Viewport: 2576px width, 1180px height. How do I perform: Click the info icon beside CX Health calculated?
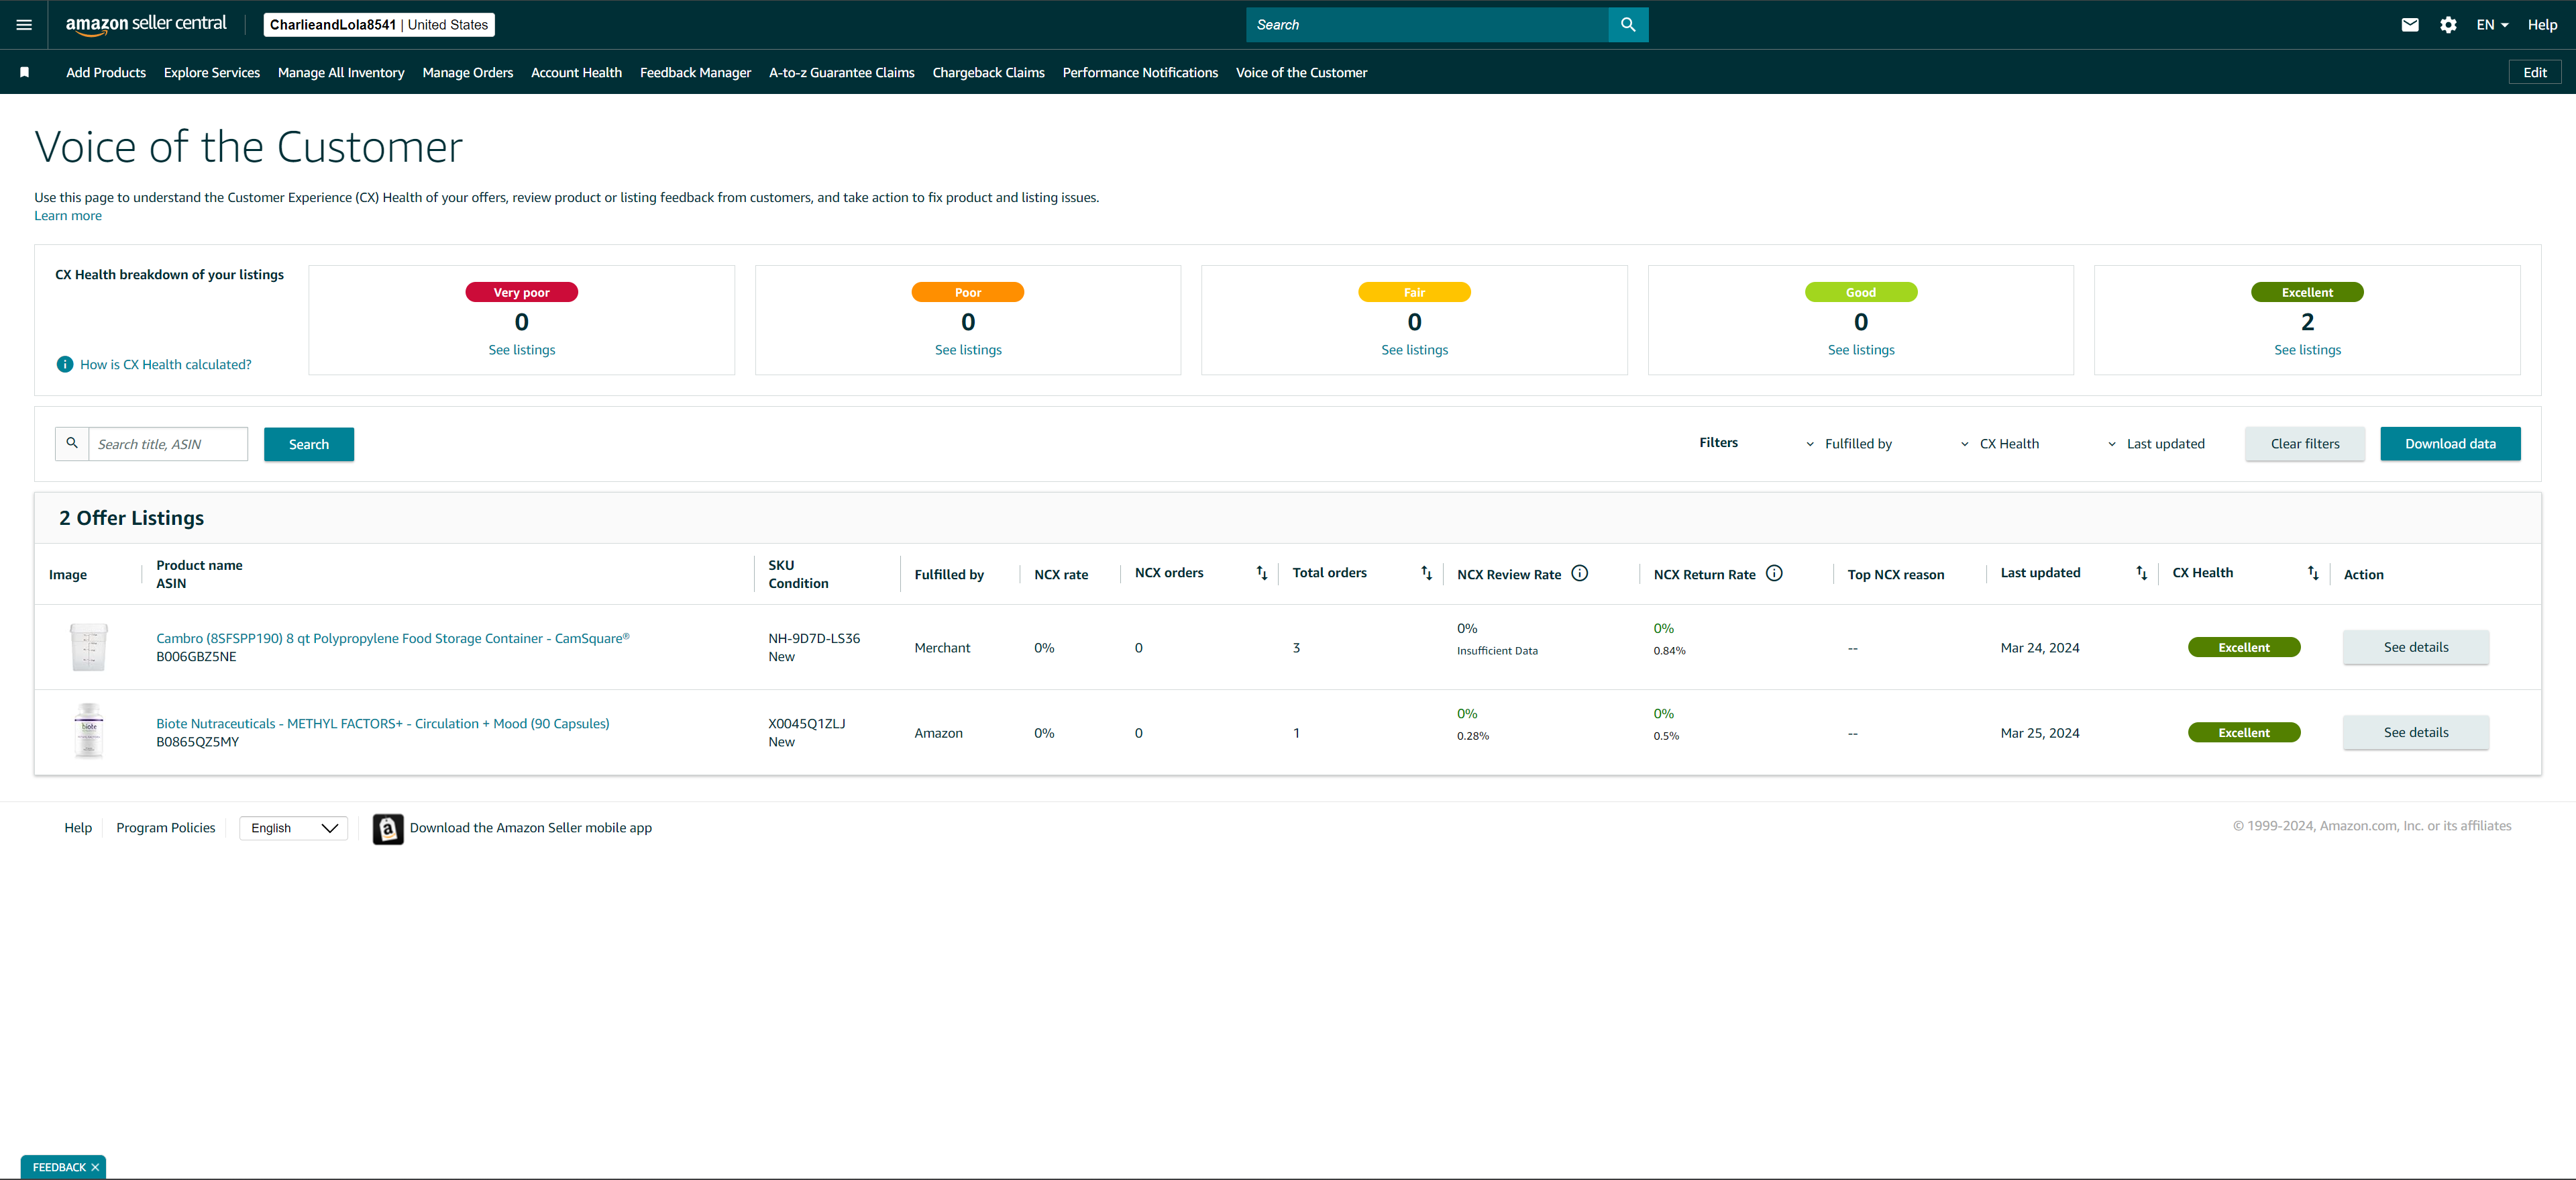65,364
